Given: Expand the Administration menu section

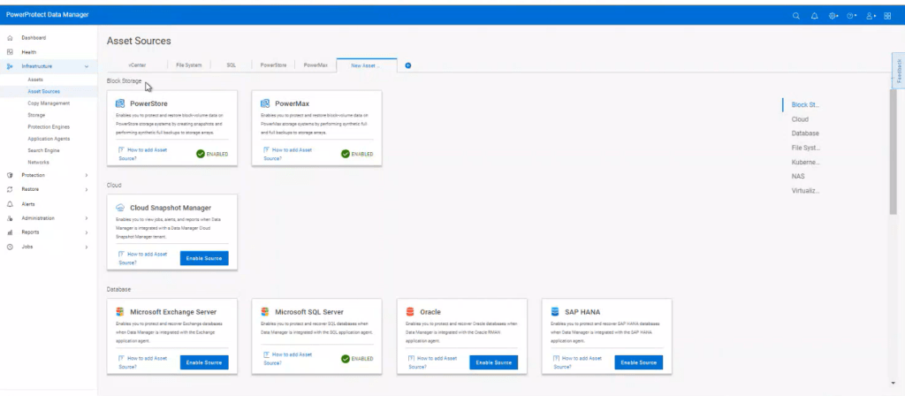Looking at the screenshot, I should (86, 217).
